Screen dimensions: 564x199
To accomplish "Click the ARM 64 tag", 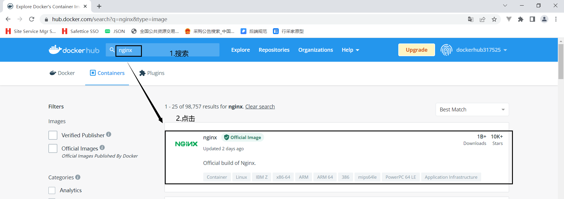I will (325, 177).
